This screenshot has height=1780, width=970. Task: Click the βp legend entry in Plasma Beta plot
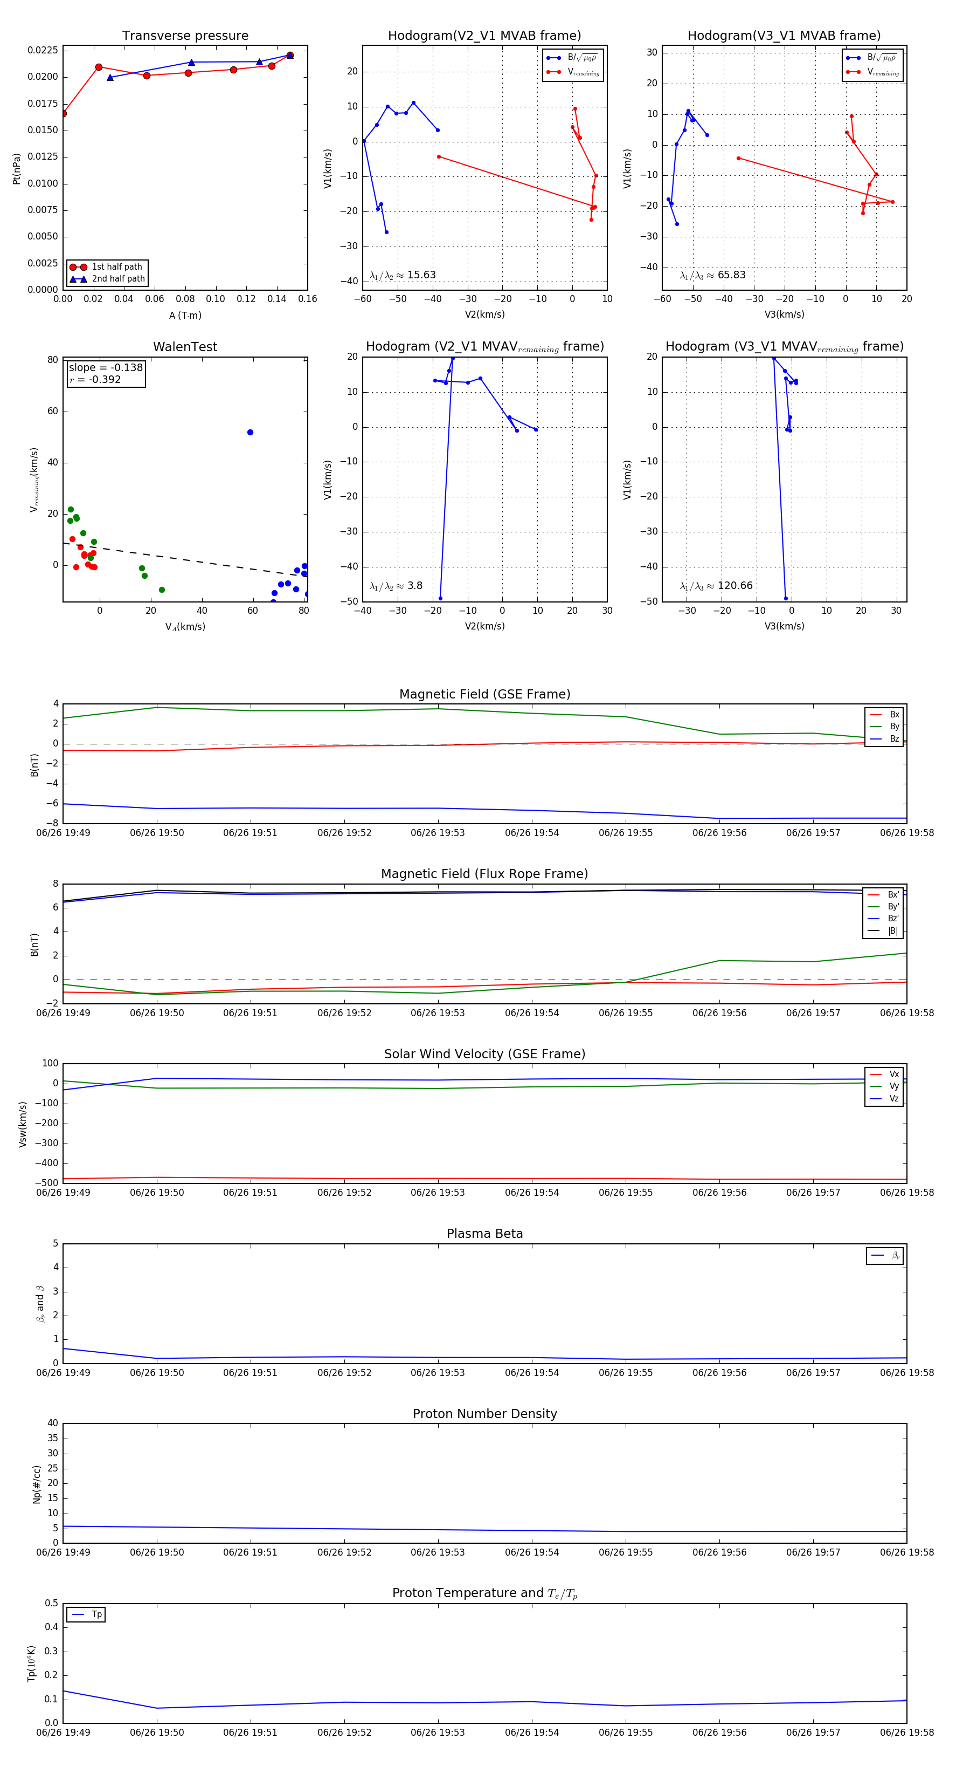click(886, 1256)
